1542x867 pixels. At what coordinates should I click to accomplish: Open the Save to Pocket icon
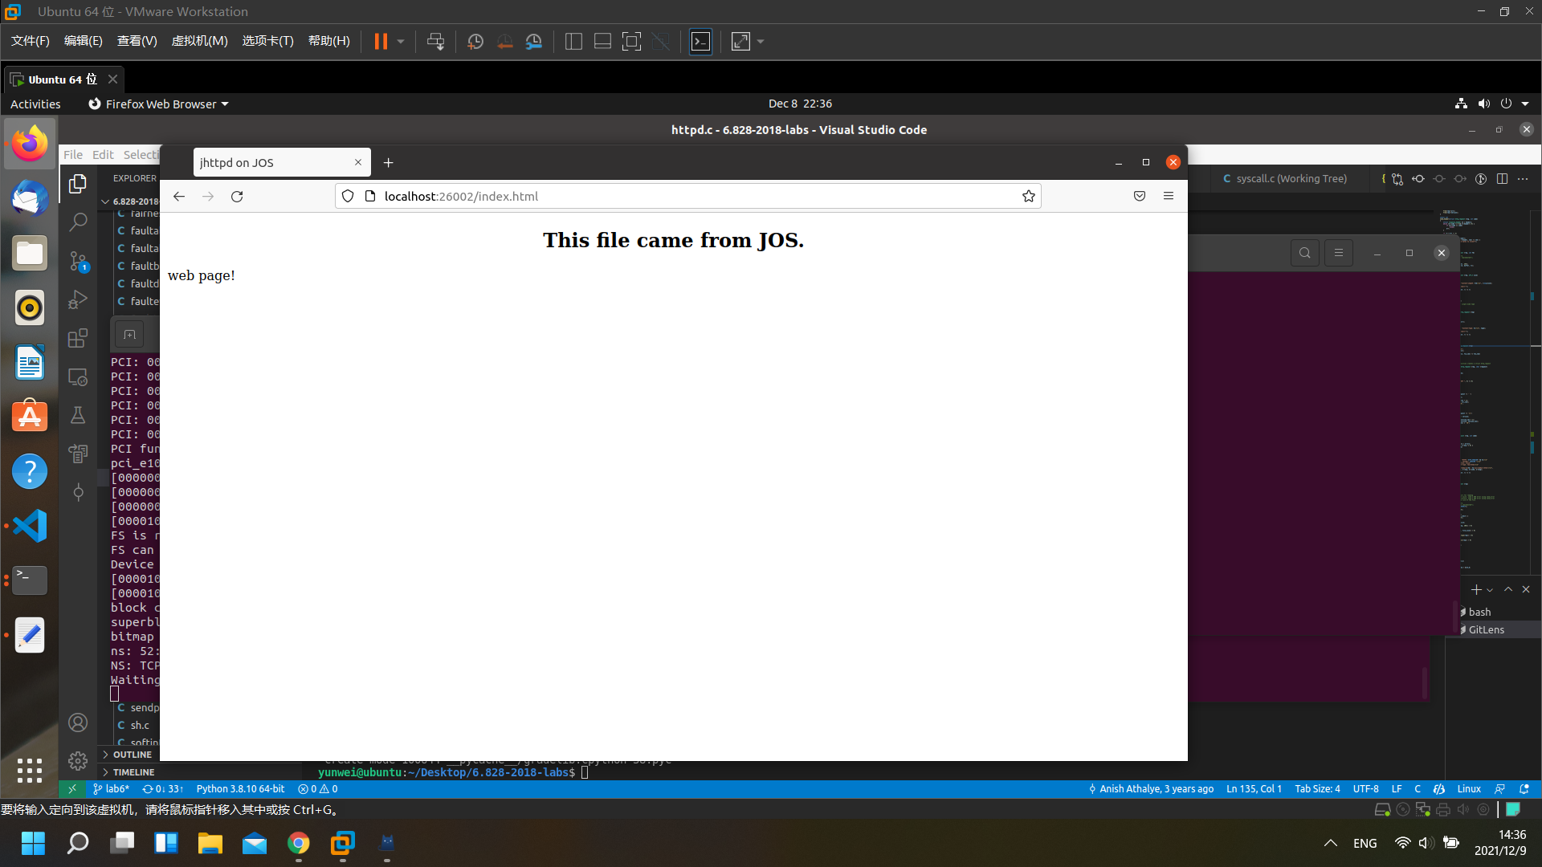pos(1139,197)
